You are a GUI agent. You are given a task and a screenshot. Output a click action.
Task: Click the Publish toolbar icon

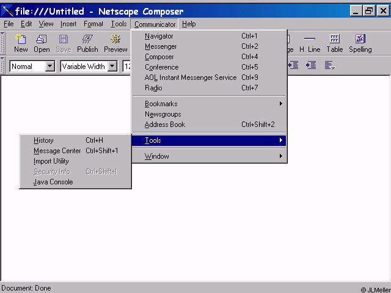87,43
